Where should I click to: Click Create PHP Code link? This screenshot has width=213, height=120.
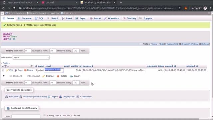(x=190, y=44)
